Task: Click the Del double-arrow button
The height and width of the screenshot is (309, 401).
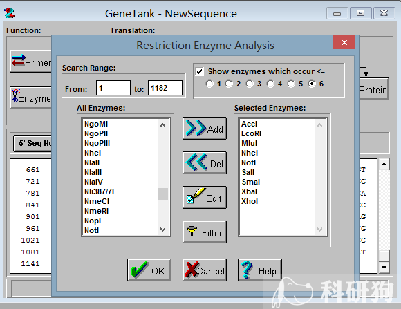Action: point(205,163)
